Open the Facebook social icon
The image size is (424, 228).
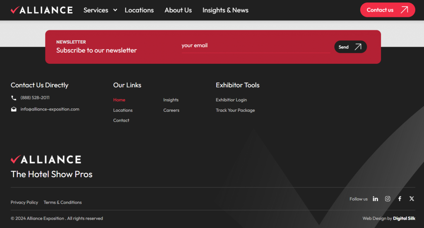tap(400, 199)
